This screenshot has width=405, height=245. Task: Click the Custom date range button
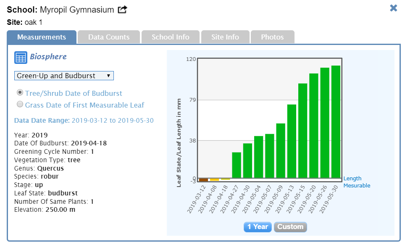coord(290,227)
